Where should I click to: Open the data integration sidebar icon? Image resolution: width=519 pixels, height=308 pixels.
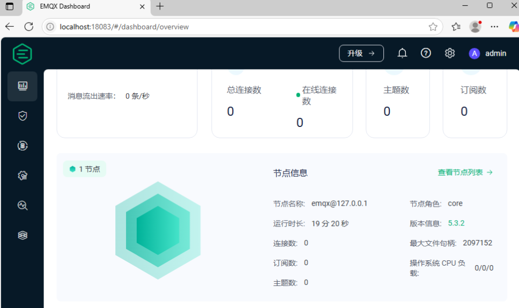pyautogui.click(x=23, y=146)
